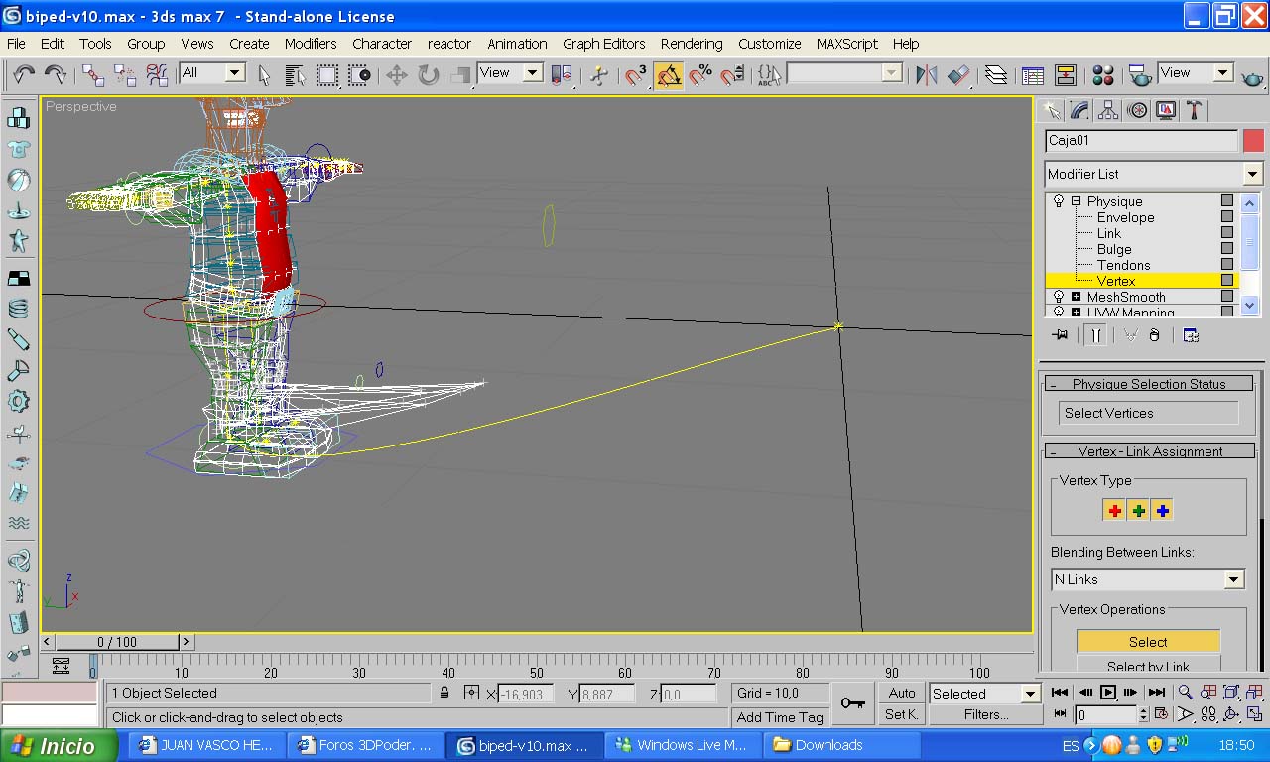The width and height of the screenshot is (1270, 762).
Task: Toggle the selection lock padlock
Action: click(x=444, y=693)
